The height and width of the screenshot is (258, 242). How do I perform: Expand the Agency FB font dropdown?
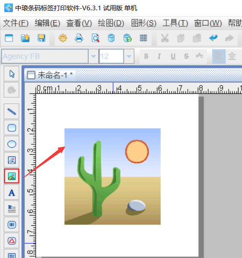tap(93, 56)
